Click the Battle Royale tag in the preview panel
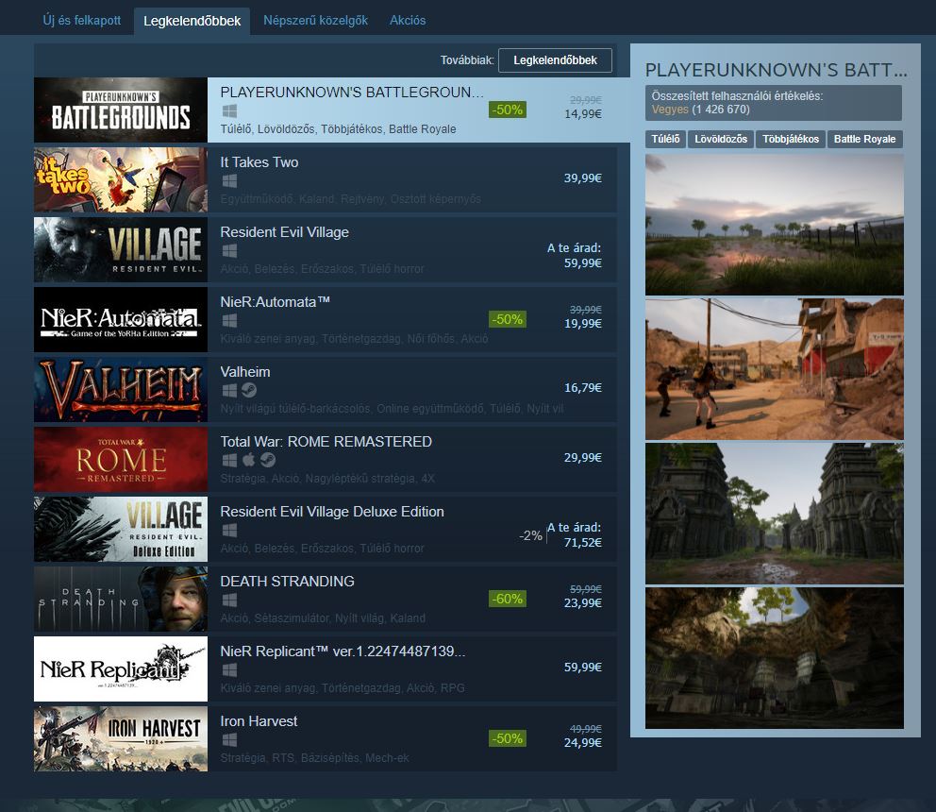The height and width of the screenshot is (812, 936). (864, 139)
